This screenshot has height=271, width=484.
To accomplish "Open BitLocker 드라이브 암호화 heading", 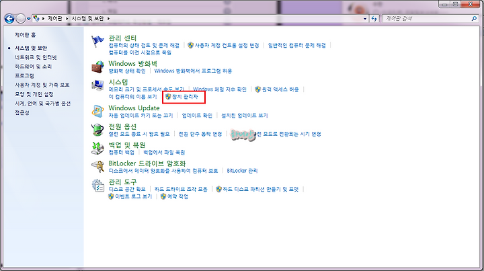I will pyautogui.click(x=147, y=163).
